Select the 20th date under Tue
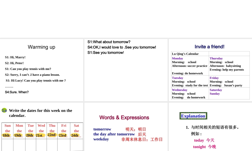 (30, 135)
